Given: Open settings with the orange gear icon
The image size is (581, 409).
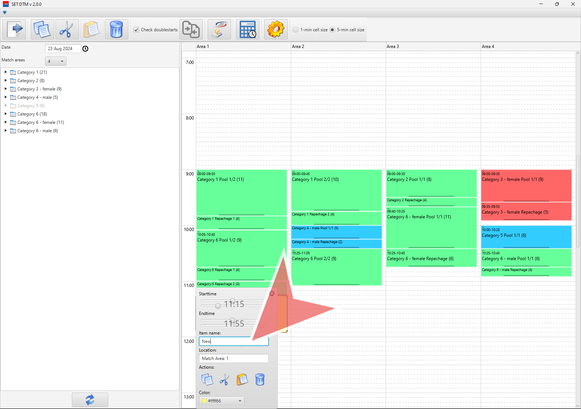Looking at the screenshot, I should tap(276, 29).
